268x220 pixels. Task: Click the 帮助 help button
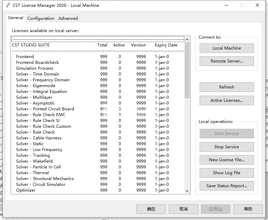click(248, 209)
